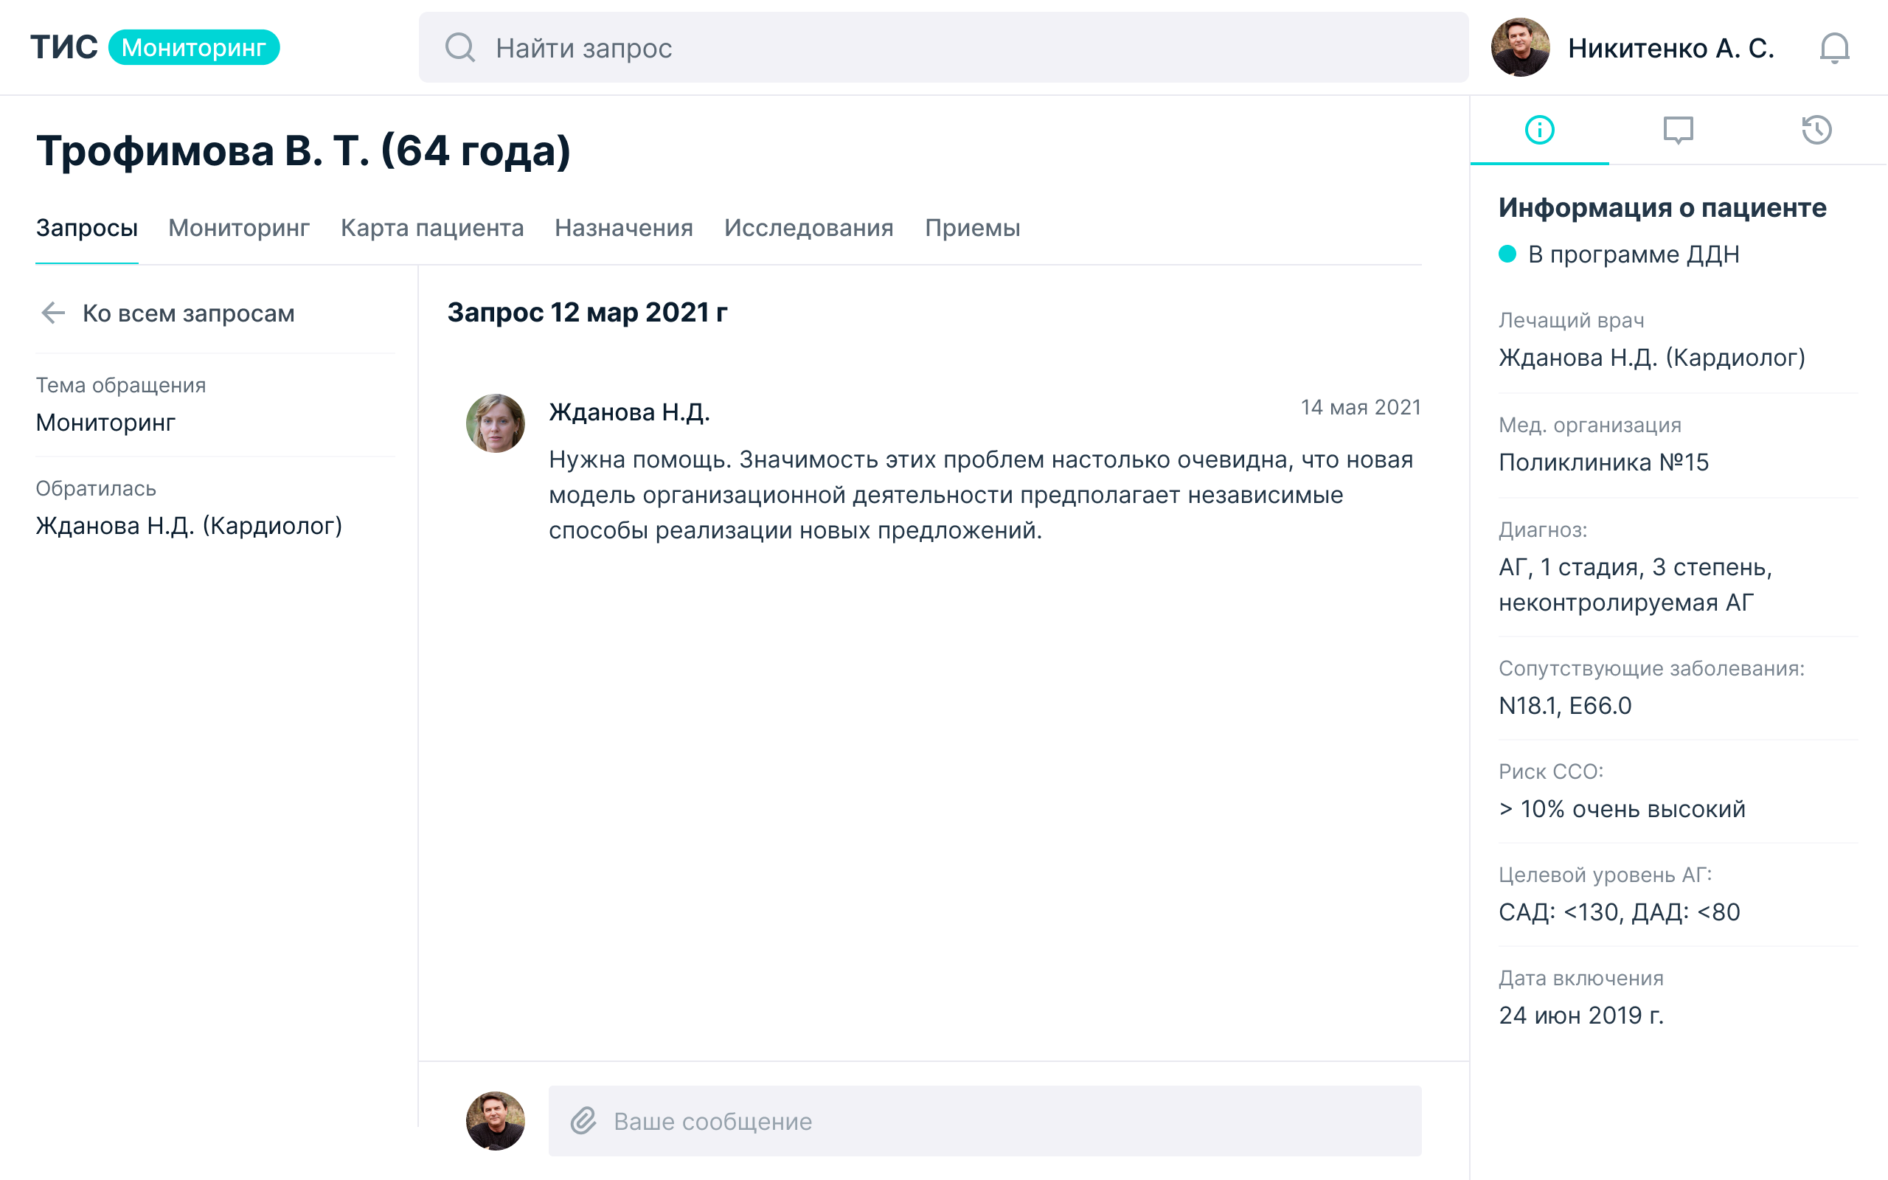Open the comments panel icon
Viewport: 1888px width, 1180px height.
(x=1677, y=130)
